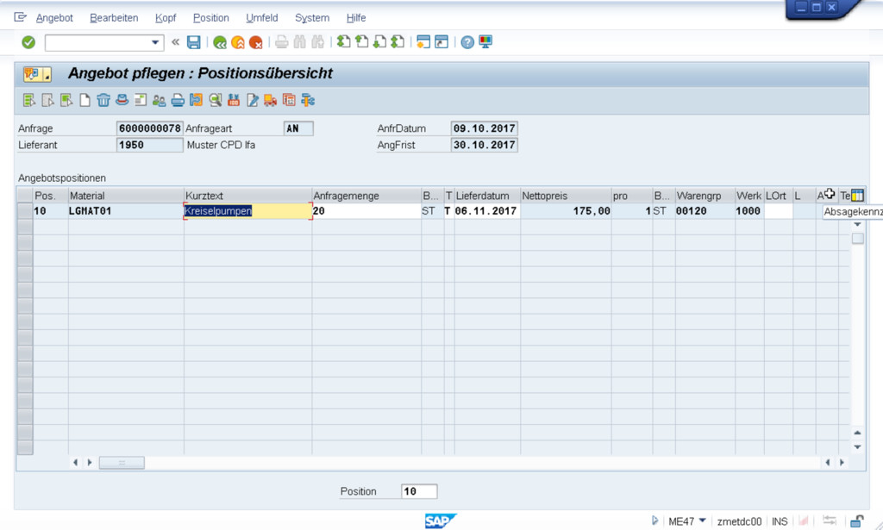Open the Hilfe menu
This screenshot has height=530, width=883.
(356, 18)
